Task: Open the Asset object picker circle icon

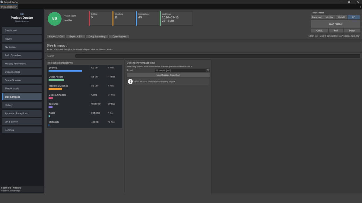Action: pos(208,70)
